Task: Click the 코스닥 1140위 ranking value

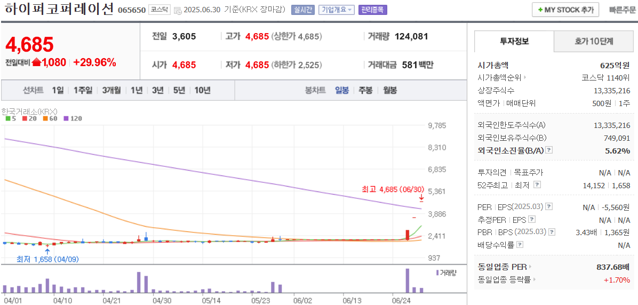Action: pyautogui.click(x=606, y=78)
